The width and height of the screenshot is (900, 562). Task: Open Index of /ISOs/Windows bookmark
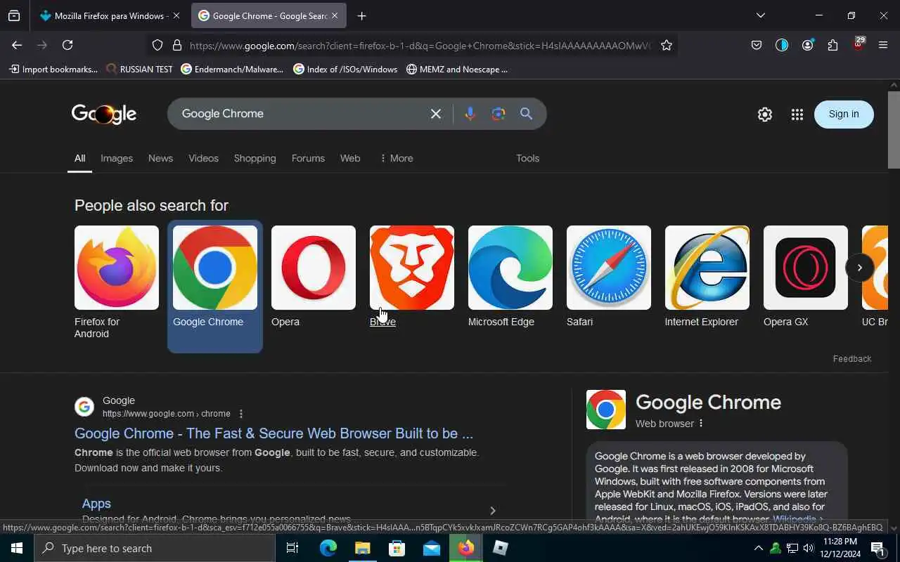(x=345, y=69)
